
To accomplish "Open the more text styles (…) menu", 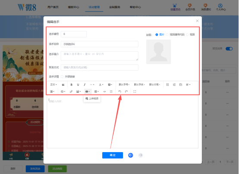I will tap(92, 85).
